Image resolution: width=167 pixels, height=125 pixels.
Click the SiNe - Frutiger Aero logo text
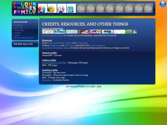[54, 77]
